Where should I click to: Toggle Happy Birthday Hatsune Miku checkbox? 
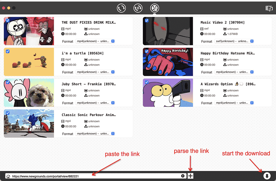[147, 51]
